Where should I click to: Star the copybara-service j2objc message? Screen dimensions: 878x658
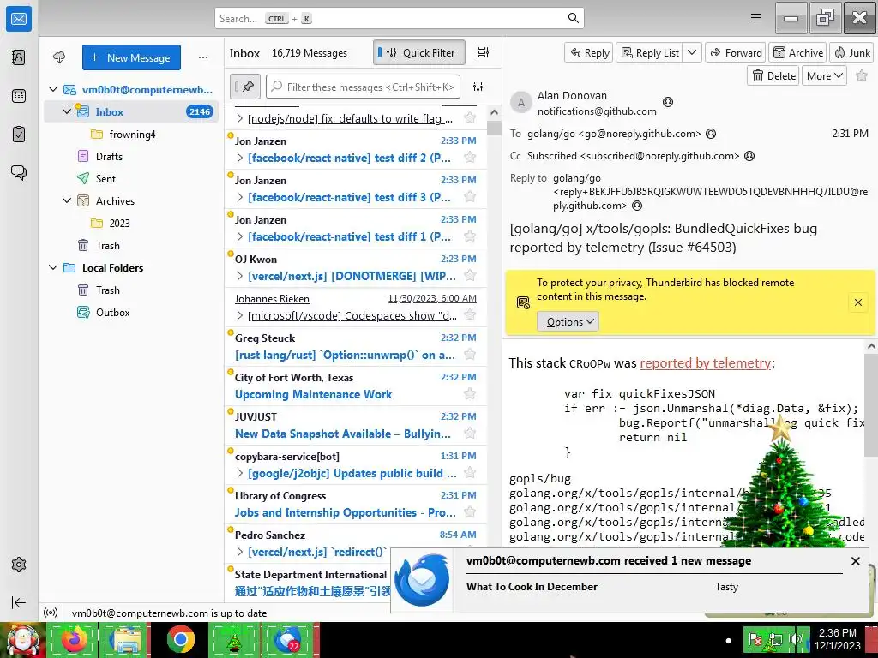pos(470,473)
